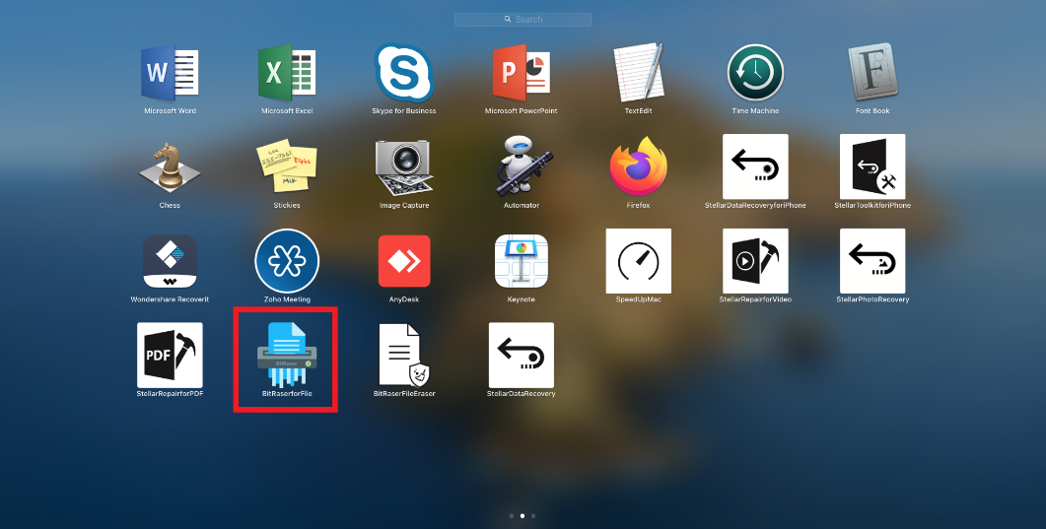Open Wondershare Recoverit

click(171, 261)
